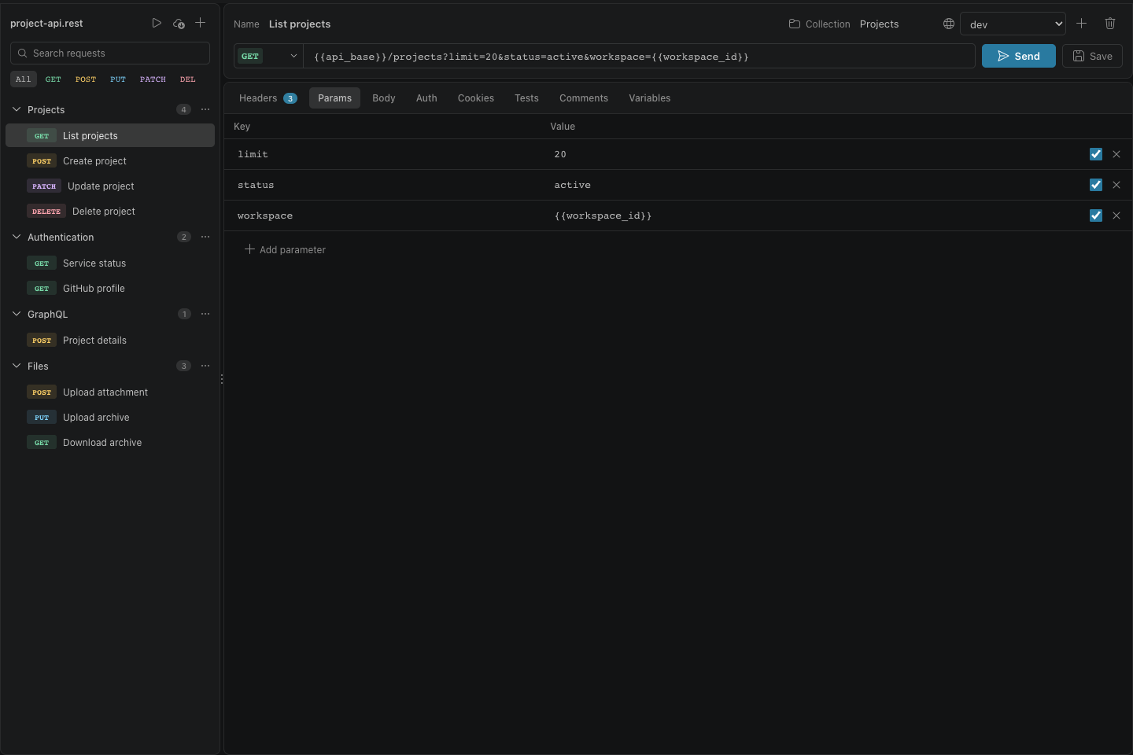Add new request with sidebar plus icon

[x=201, y=23]
